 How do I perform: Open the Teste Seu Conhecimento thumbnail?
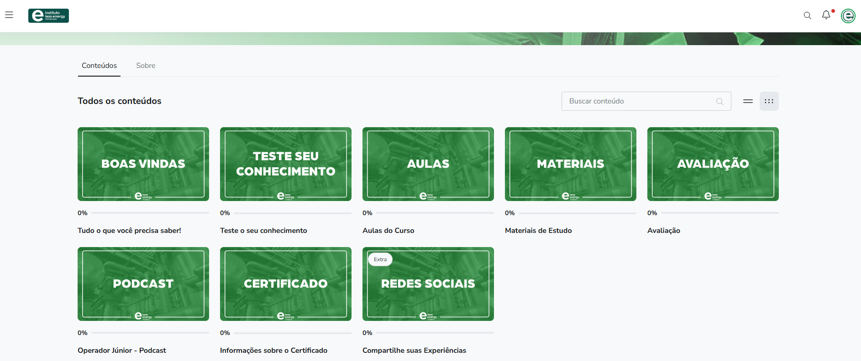[286, 164]
